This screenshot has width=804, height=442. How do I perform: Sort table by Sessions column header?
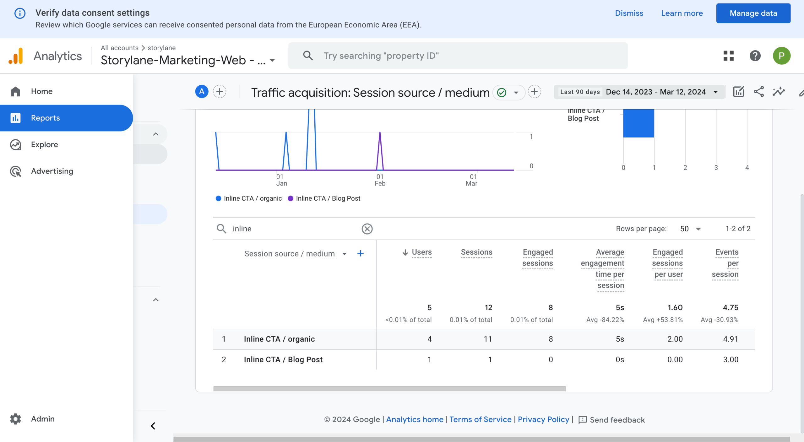(476, 252)
